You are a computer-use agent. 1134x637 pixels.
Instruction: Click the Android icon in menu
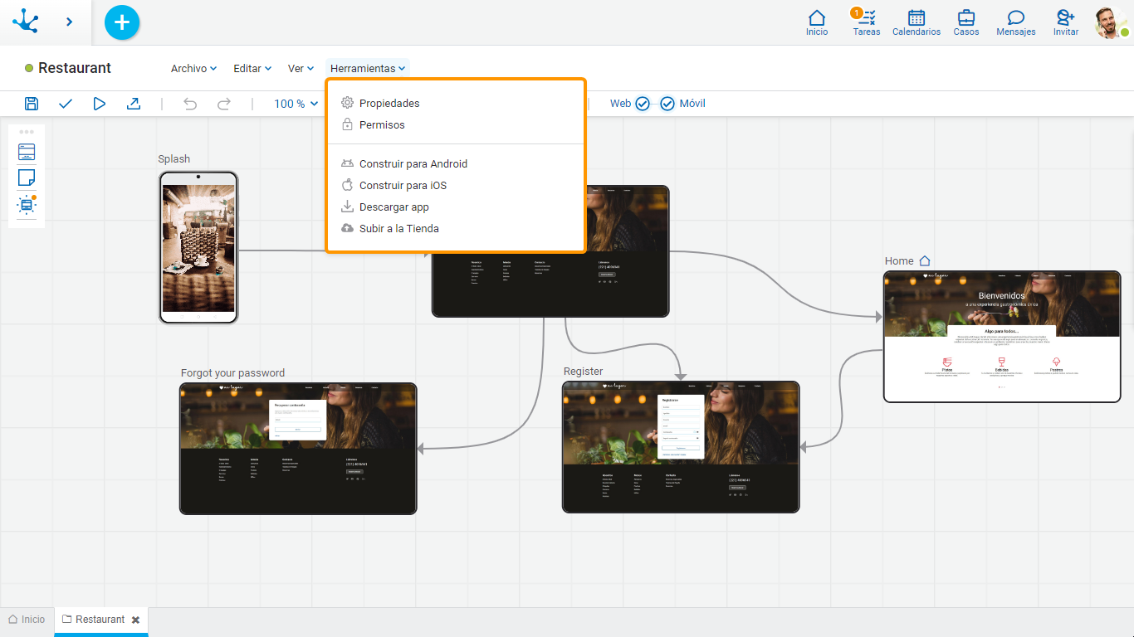coord(348,163)
